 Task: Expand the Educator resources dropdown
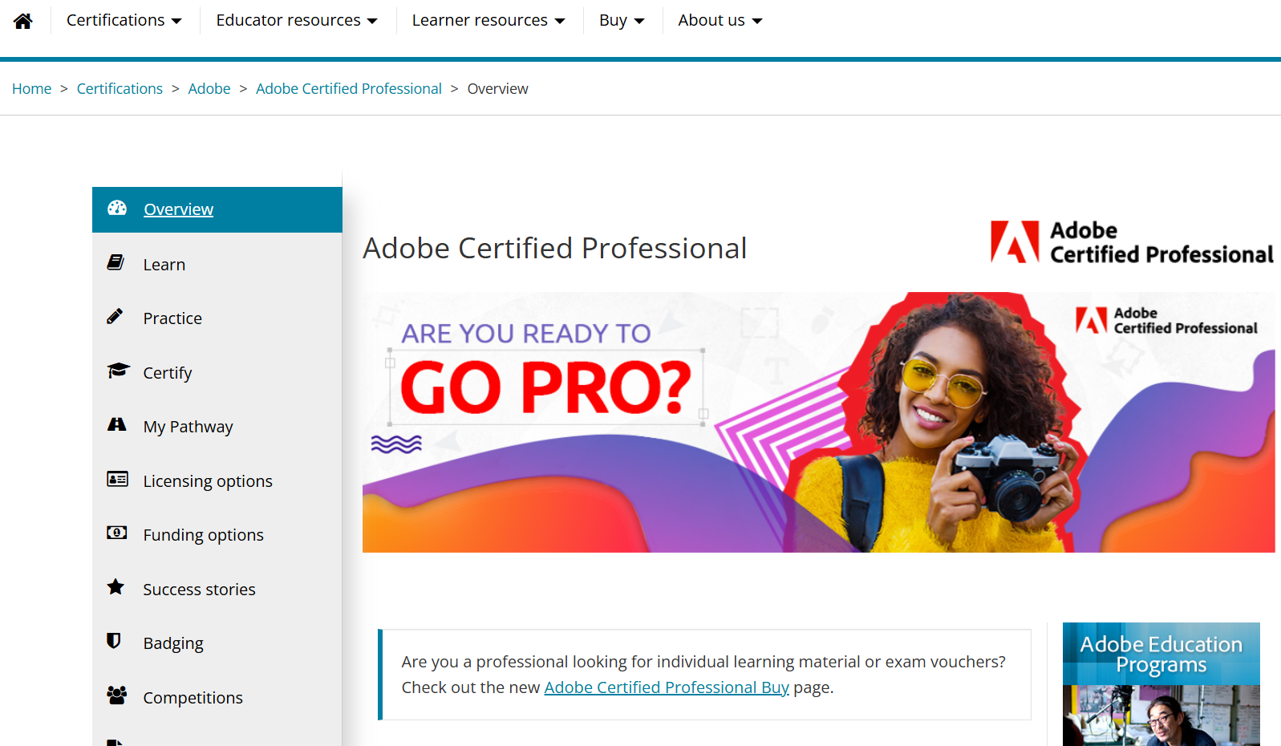pos(296,20)
